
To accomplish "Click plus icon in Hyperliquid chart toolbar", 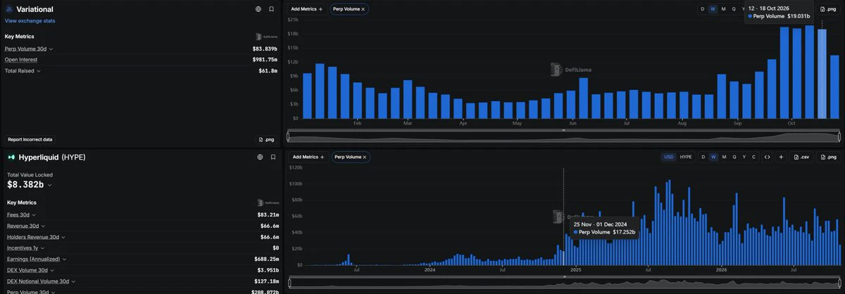I will (781, 157).
